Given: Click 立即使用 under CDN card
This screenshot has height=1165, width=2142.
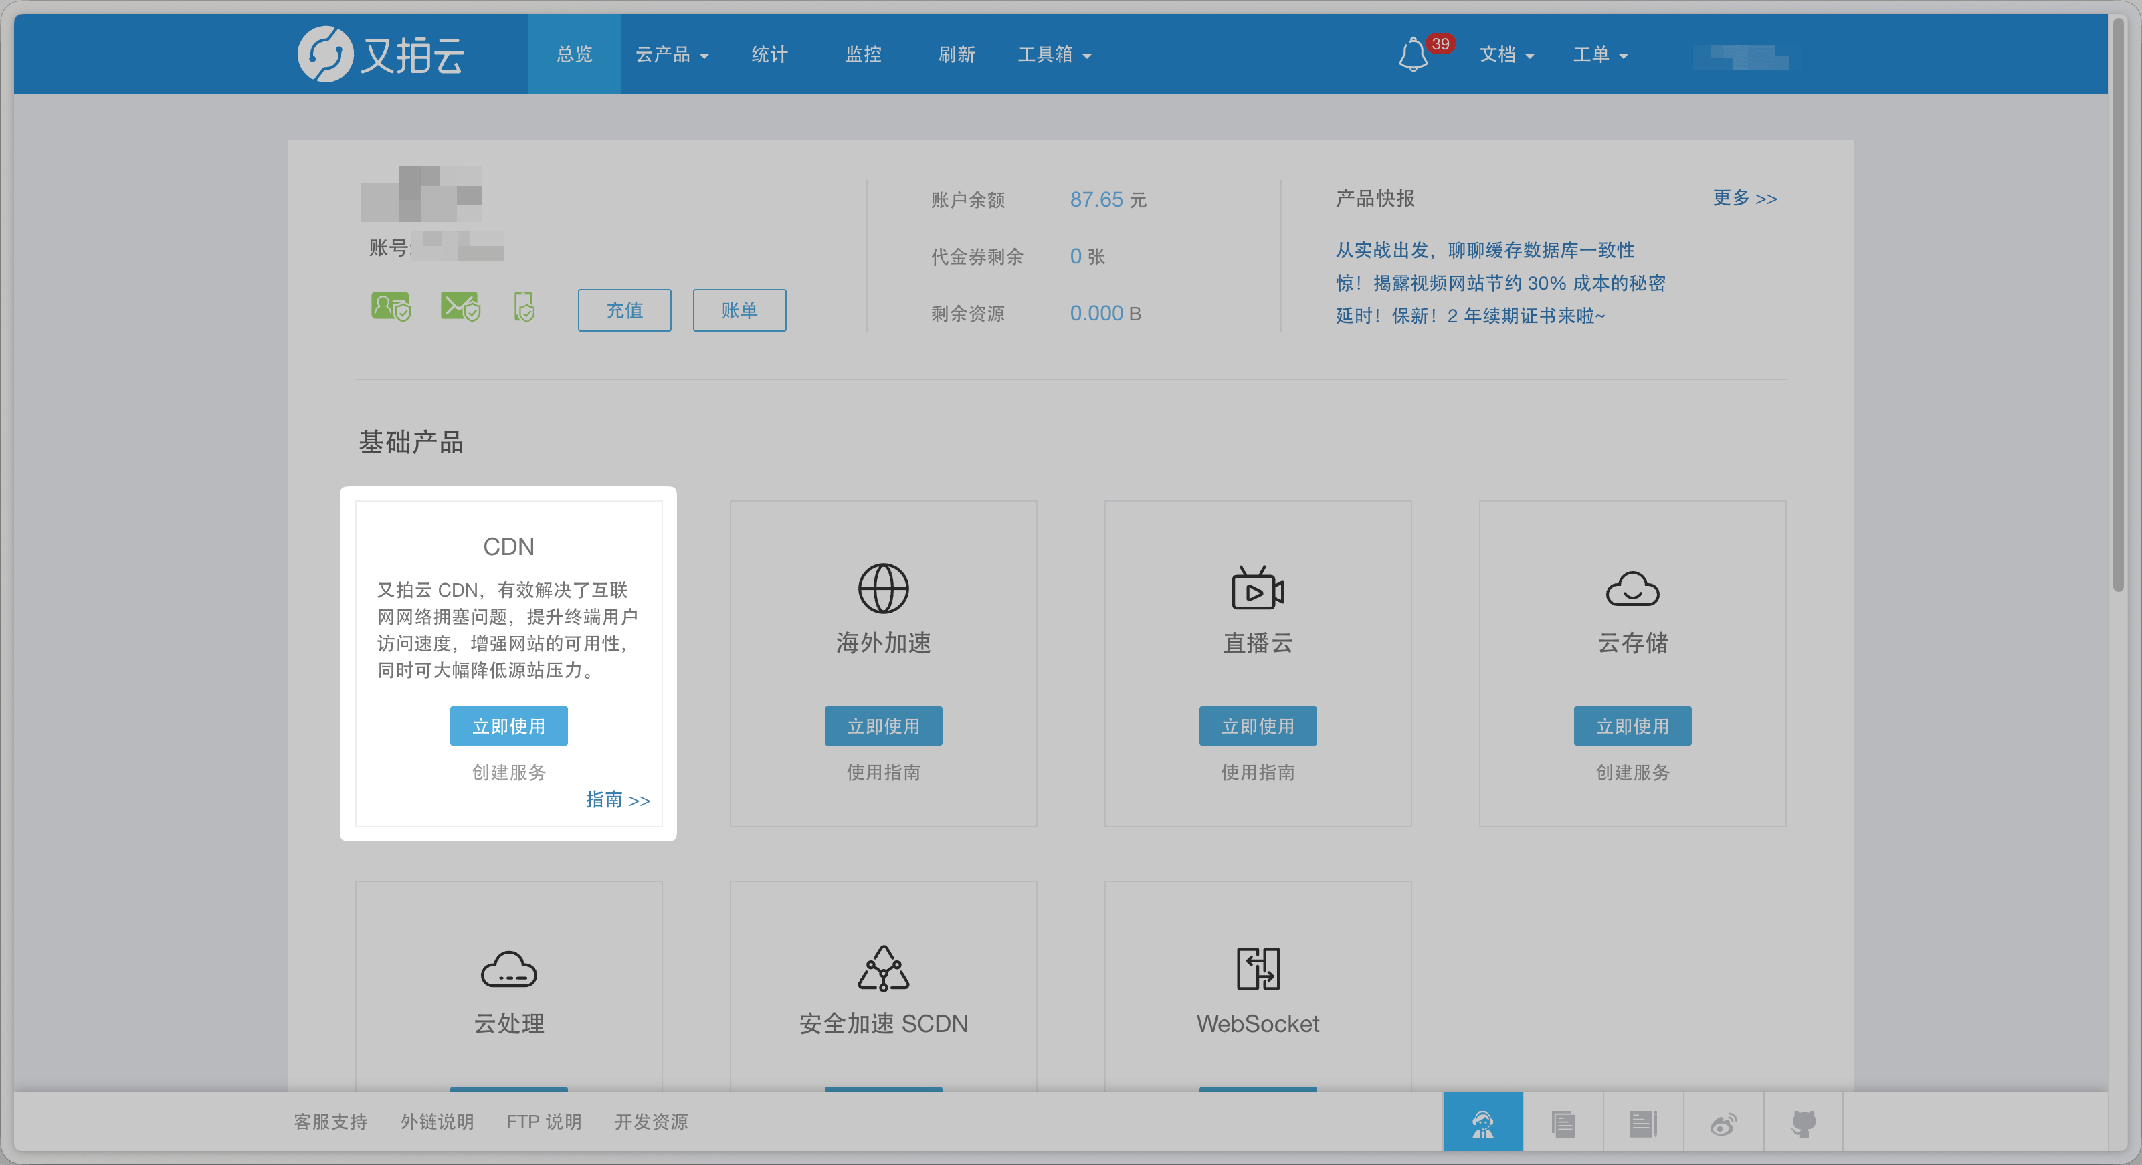Looking at the screenshot, I should 509,726.
